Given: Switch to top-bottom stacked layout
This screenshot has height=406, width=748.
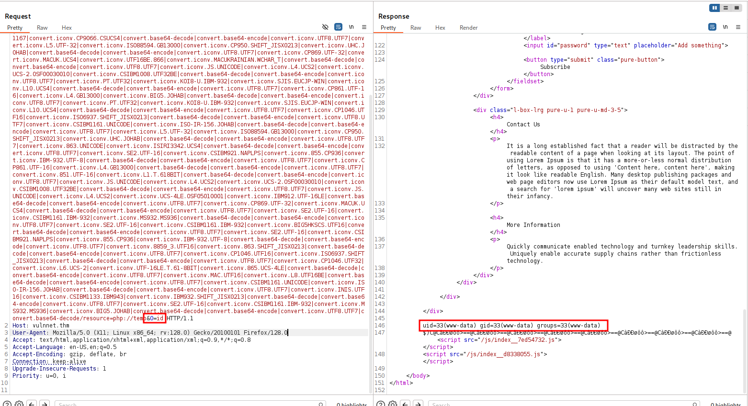Looking at the screenshot, I should (x=725, y=8).
